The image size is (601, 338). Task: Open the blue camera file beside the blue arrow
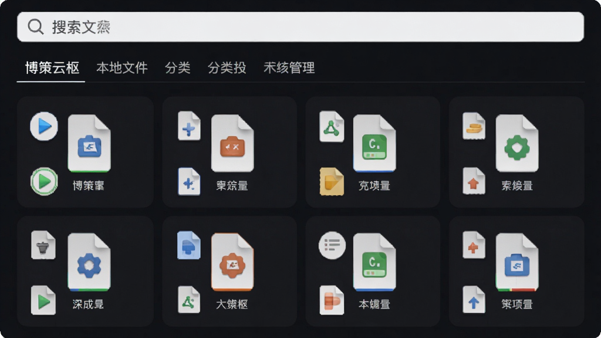point(517,262)
